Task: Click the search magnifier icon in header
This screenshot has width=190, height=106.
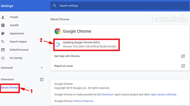Action: (55, 6)
